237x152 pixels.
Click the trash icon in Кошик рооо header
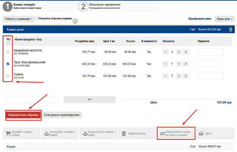click(x=231, y=30)
